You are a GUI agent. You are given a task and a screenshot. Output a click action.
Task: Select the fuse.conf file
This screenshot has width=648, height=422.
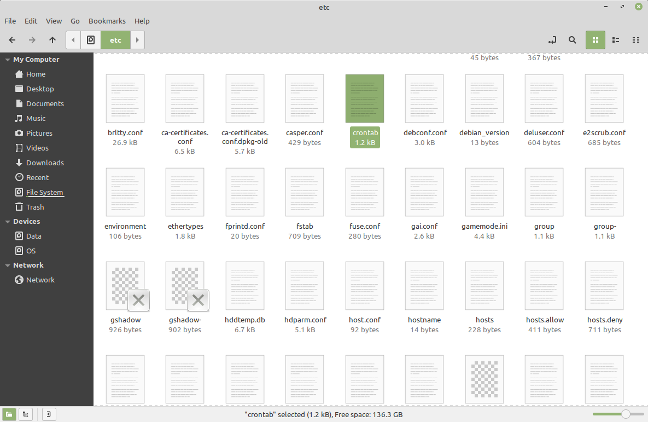point(365,192)
